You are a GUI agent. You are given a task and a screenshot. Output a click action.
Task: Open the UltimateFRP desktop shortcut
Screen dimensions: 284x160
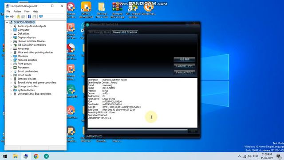point(71,92)
